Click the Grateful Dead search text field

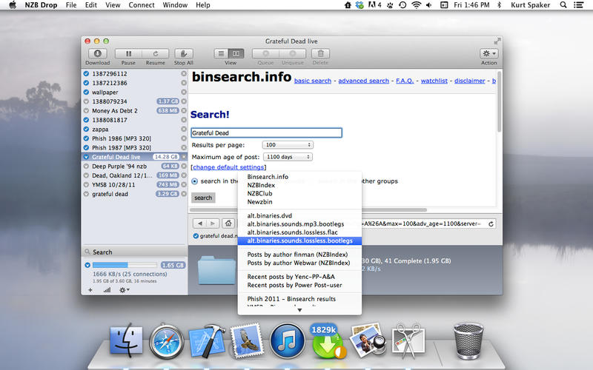point(267,132)
